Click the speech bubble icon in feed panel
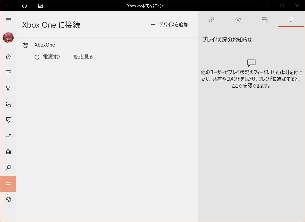The width and height of the screenshot is (305, 222). pos(251,63)
